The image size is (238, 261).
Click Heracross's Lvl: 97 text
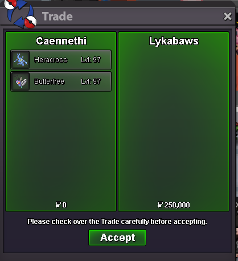point(91,60)
